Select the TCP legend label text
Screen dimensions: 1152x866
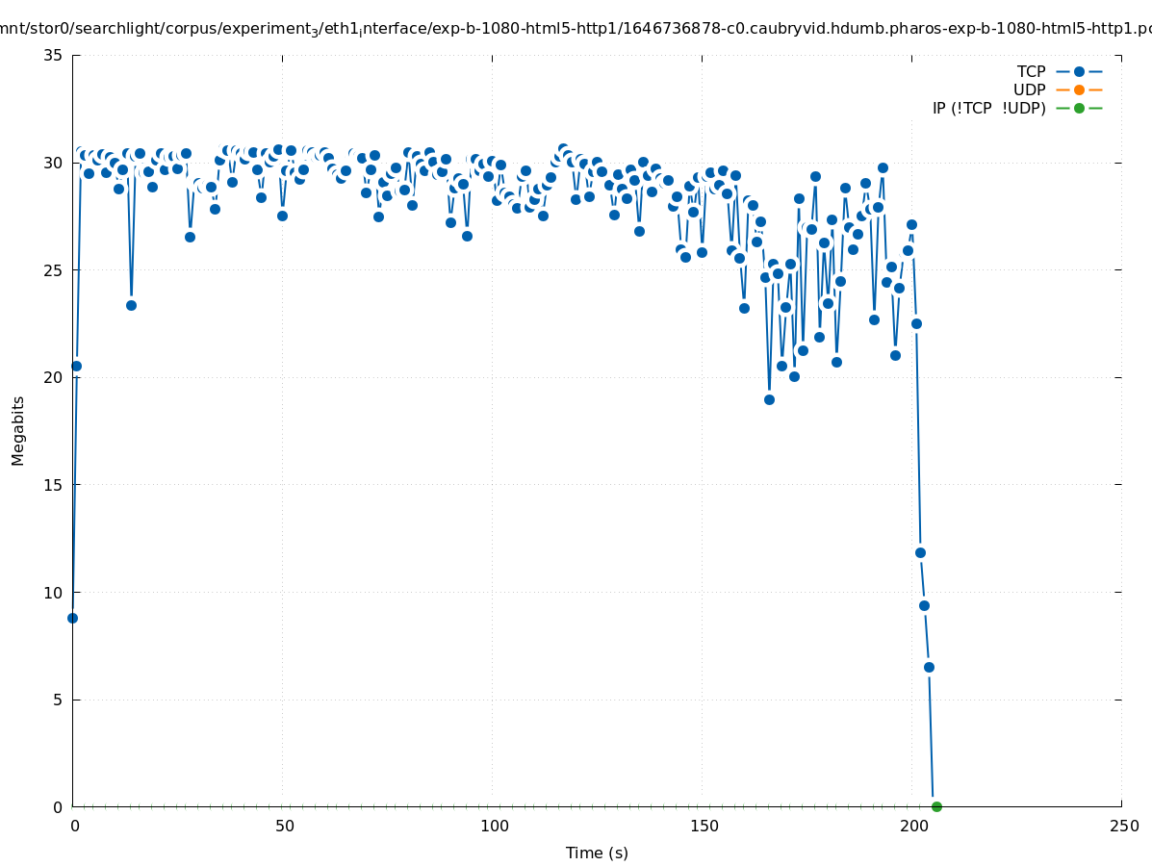tap(1031, 71)
